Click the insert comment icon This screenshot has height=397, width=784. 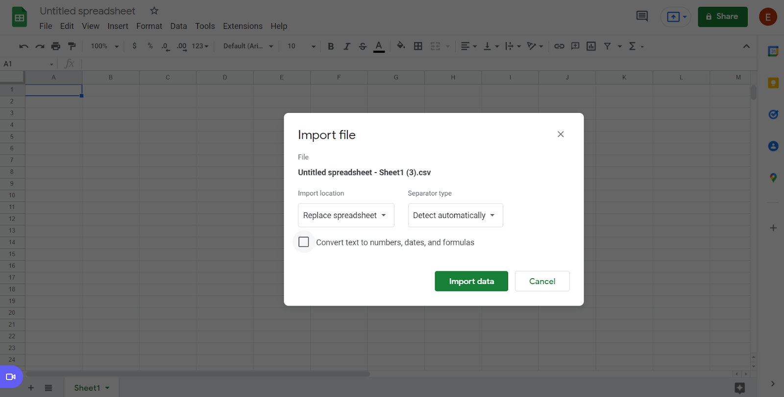575,46
